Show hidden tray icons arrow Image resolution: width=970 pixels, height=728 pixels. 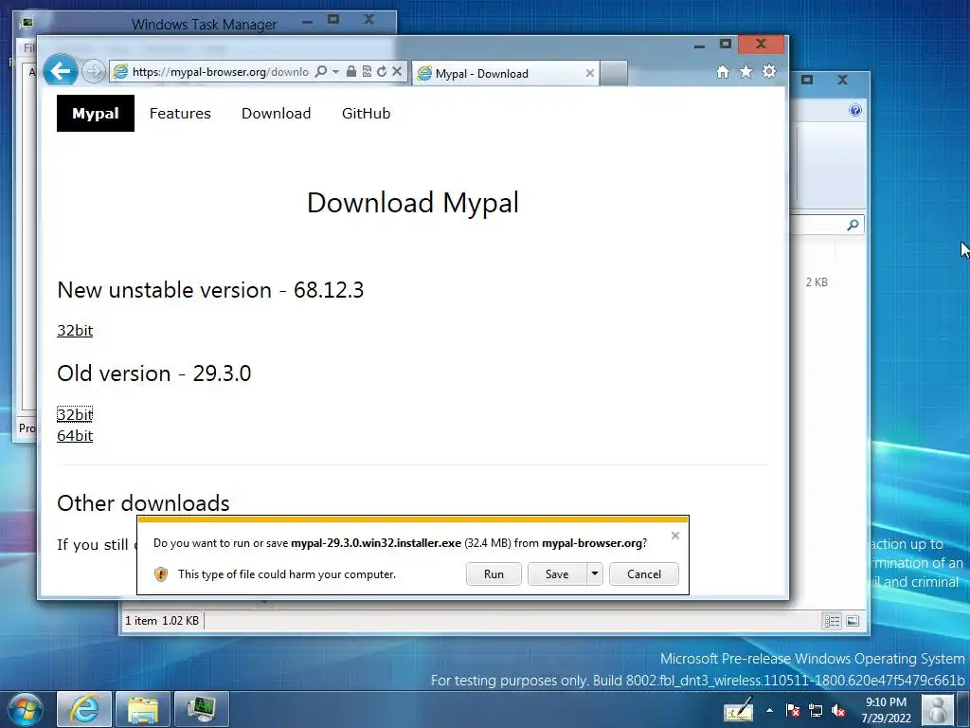[x=769, y=711]
